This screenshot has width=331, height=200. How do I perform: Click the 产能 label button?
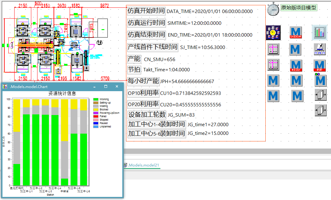coord(134,59)
